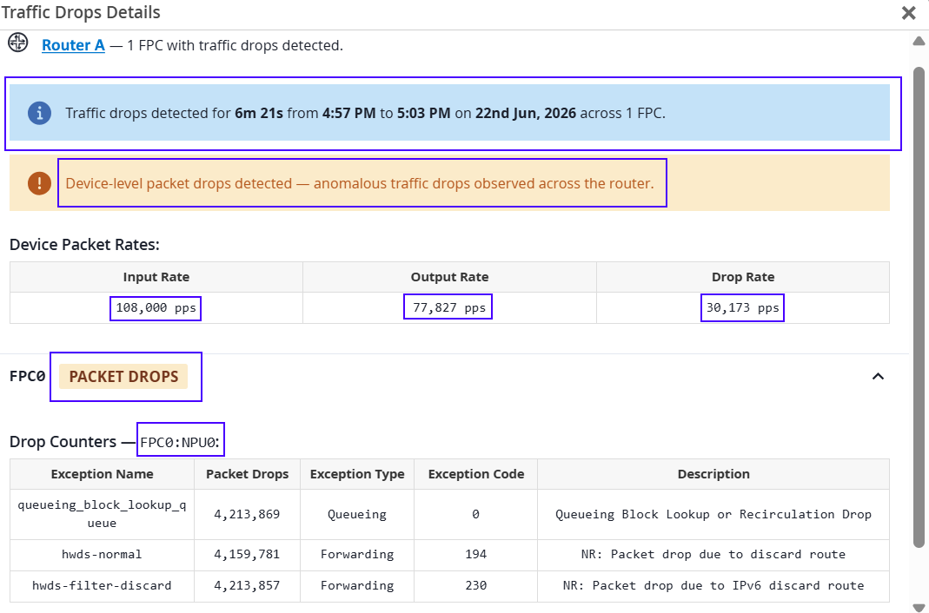This screenshot has width=929, height=613.
Task: Click packet drops value 4,159,781
Action: [247, 555]
